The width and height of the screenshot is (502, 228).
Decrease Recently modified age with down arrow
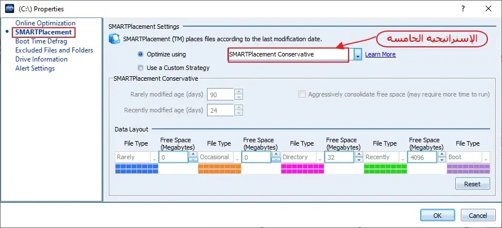tap(239, 113)
